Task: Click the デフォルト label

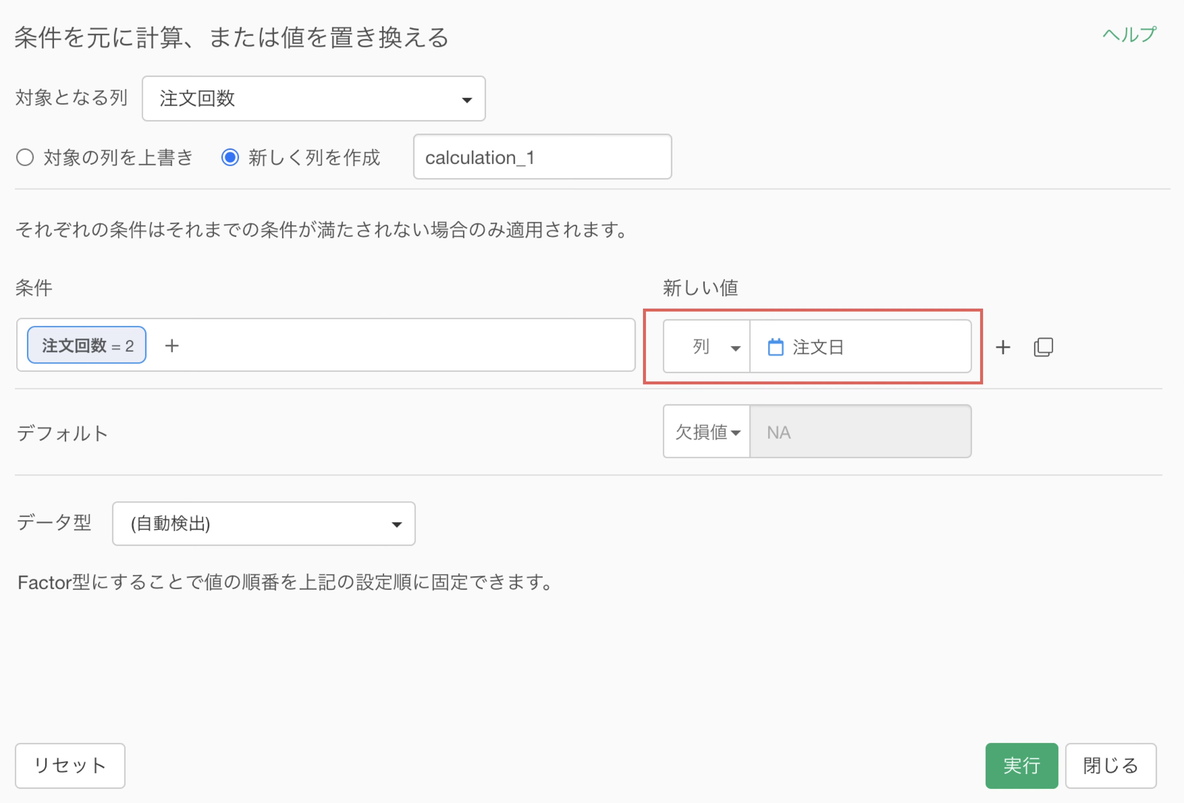Action: (62, 433)
